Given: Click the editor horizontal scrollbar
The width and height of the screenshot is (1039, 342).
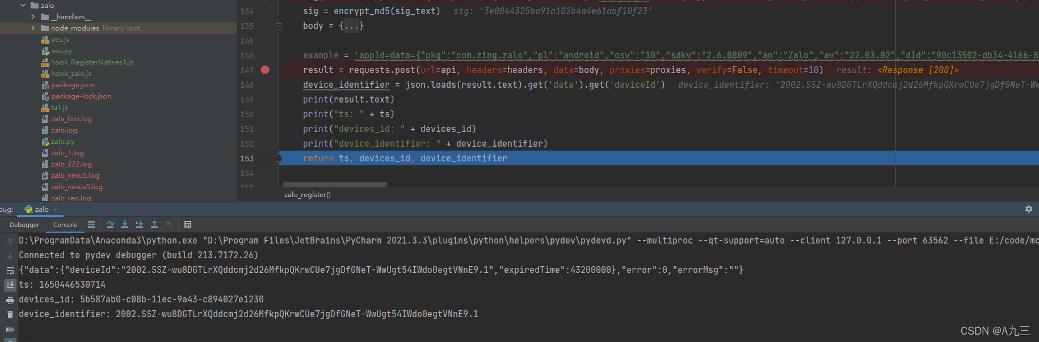Looking at the screenshot, I should (335, 185).
